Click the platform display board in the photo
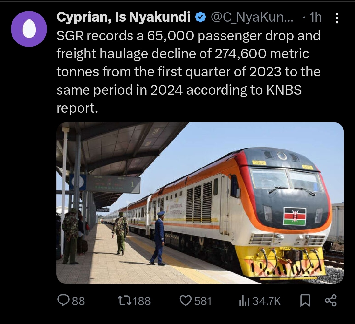 click(x=113, y=183)
